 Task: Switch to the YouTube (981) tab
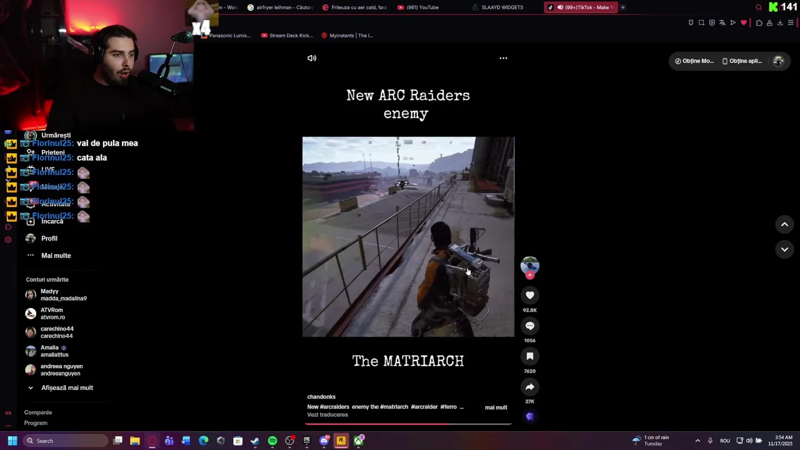pyautogui.click(x=419, y=7)
